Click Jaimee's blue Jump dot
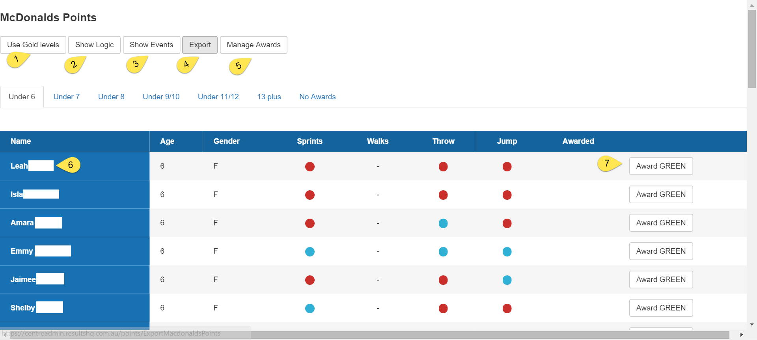Image resolution: width=757 pixels, height=340 pixels. (507, 280)
